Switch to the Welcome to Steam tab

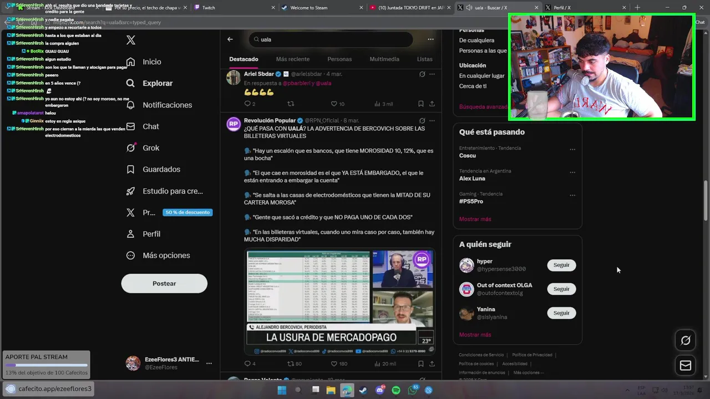pyautogui.click(x=322, y=8)
